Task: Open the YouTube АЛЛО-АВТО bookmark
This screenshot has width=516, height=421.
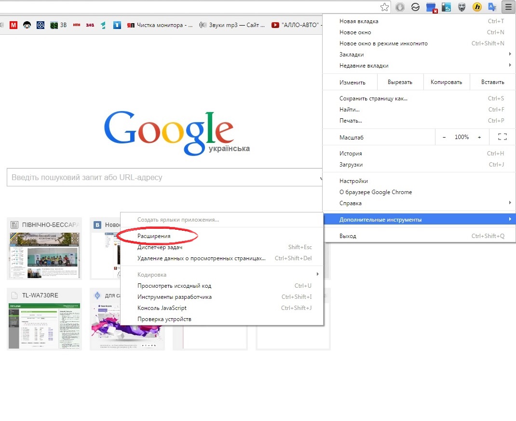Action: [x=296, y=25]
